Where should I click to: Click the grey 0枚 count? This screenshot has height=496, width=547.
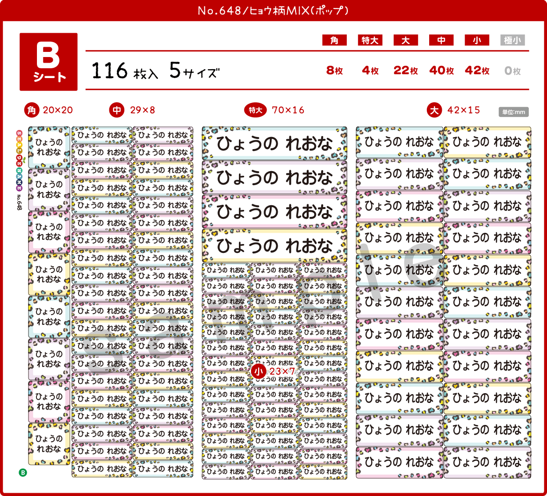[512, 71]
